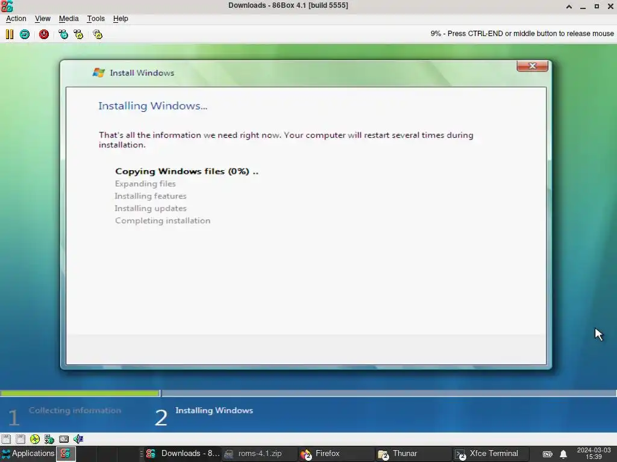617x462 pixels.
Task: Click the battery indicator in the system tray
Action: tap(547, 454)
